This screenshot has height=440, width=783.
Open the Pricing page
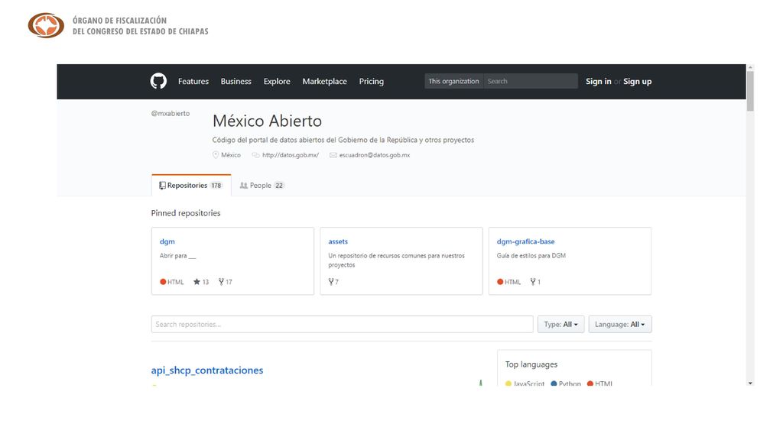click(371, 81)
